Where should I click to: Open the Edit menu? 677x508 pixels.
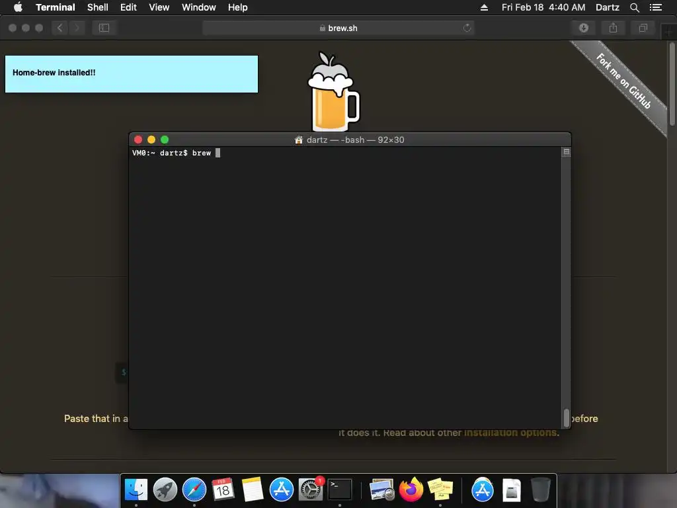[x=128, y=7]
